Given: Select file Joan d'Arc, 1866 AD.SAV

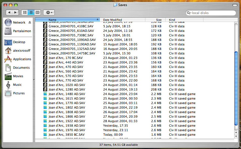Looking at the screenshot, I should (x=67, y=116).
